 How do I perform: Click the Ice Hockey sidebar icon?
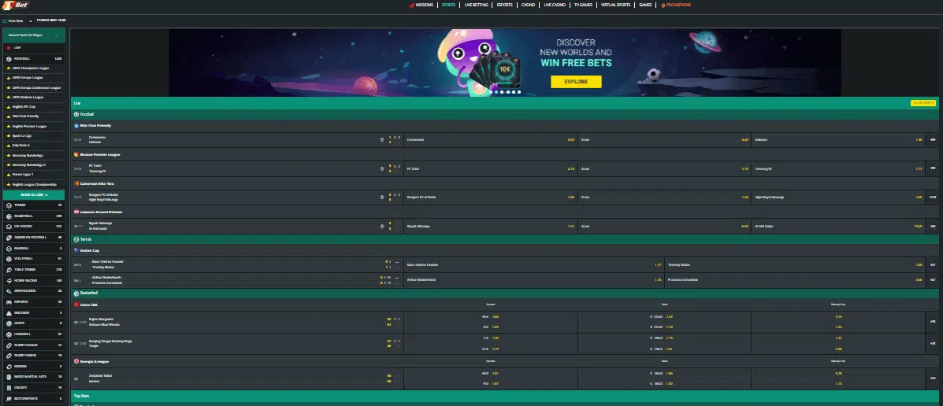(x=9, y=227)
